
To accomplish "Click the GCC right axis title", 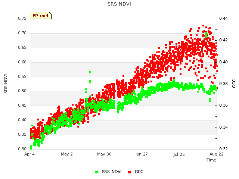I will 234,84.
